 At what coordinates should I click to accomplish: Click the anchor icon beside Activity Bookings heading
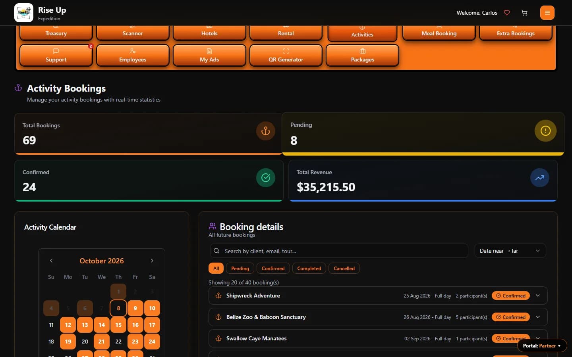pyautogui.click(x=18, y=88)
